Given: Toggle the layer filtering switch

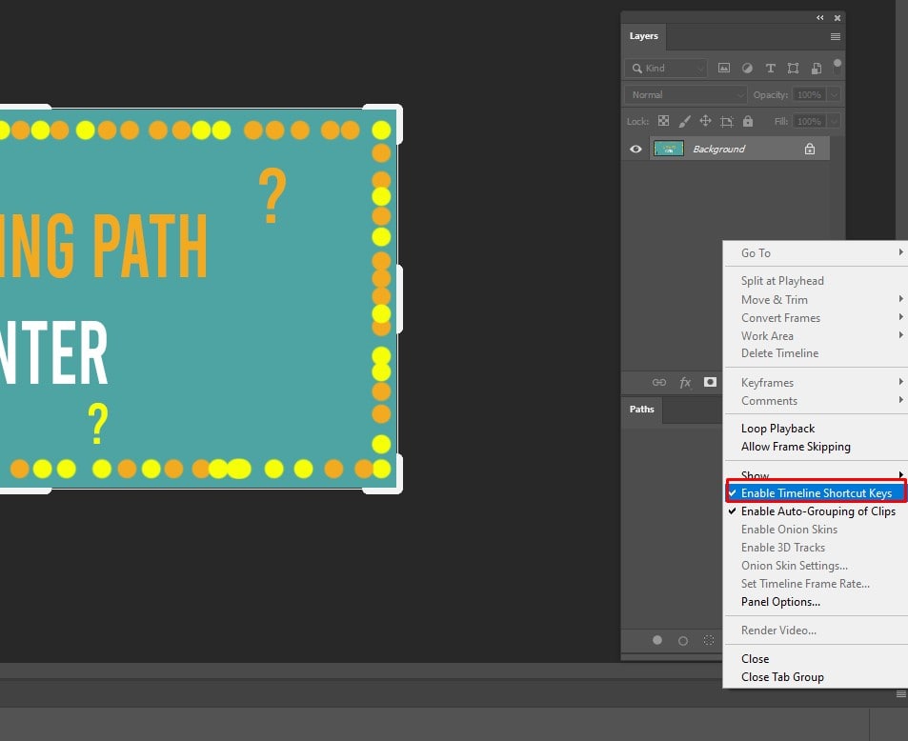Looking at the screenshot, I should click(837, 65).
